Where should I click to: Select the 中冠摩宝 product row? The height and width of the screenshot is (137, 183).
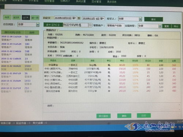point(112,65)
